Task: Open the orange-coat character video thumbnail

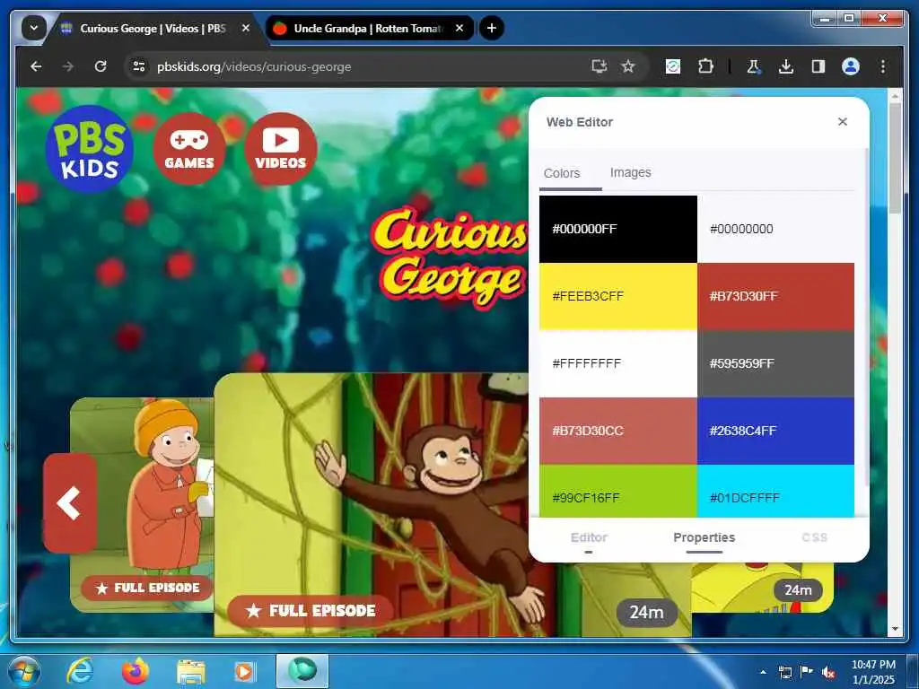Action: coord(143,504)
